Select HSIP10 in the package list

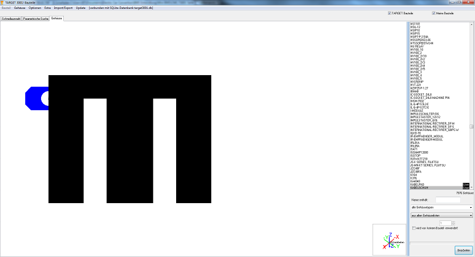pyautogui.click(x=415, y=30)
